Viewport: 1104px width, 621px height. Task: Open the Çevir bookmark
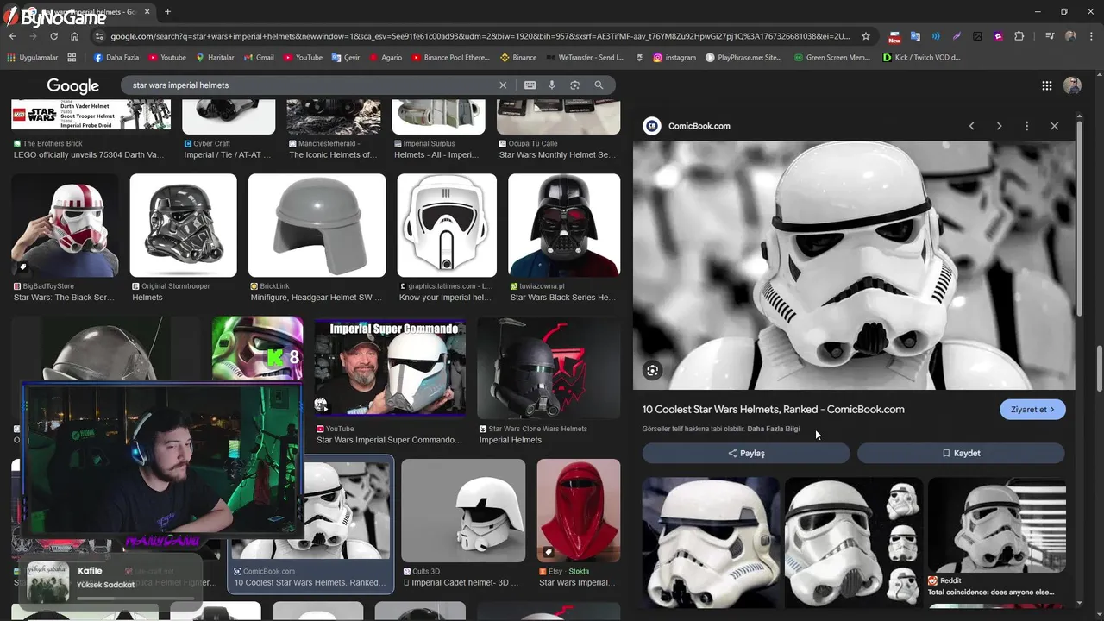coord(346,58)
